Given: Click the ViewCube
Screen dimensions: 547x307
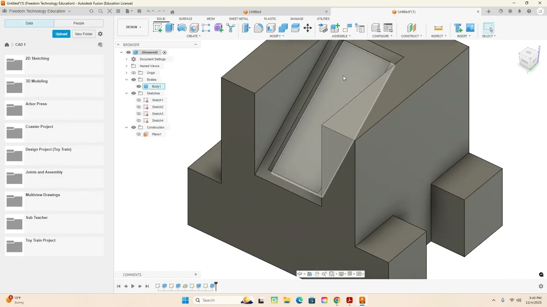Looking at the screenshot, I should pyautogui.click(x=529, y=59).
